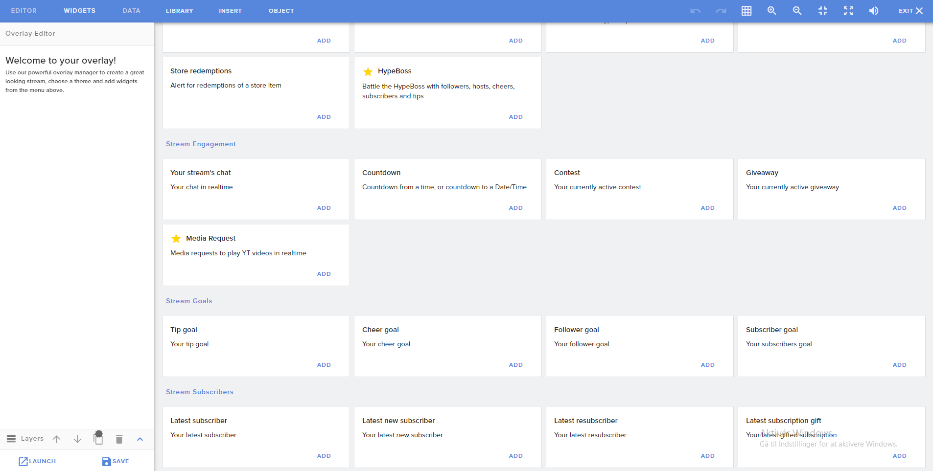933x471 pixels.
Task: Click the zoom in magnifier icon
Action: 771,11
